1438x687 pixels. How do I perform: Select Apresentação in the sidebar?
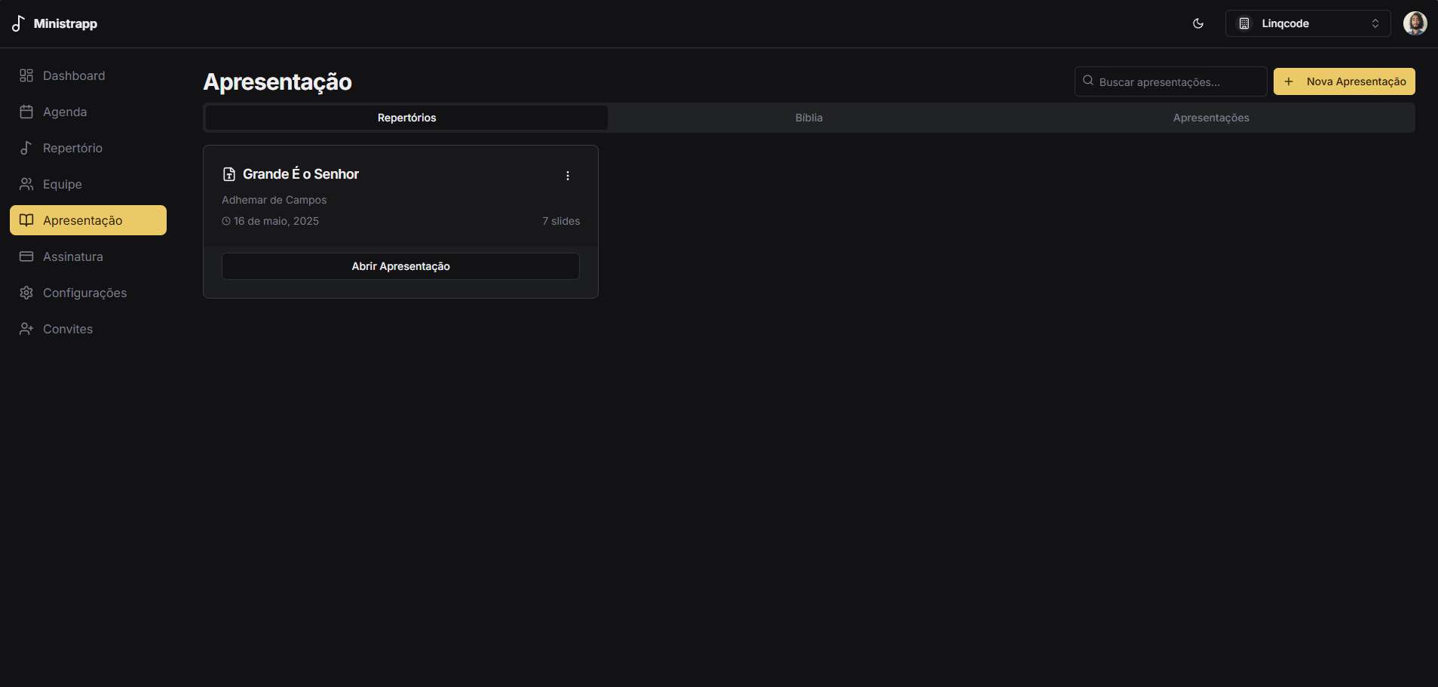coord(82,220)
